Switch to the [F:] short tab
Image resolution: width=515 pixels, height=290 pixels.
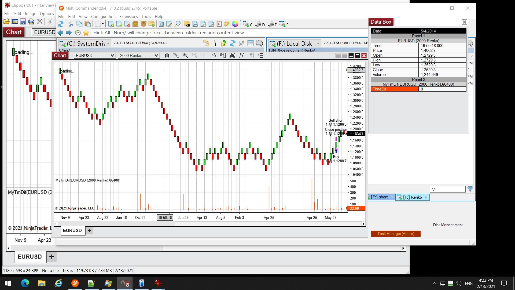click(379, 197)
